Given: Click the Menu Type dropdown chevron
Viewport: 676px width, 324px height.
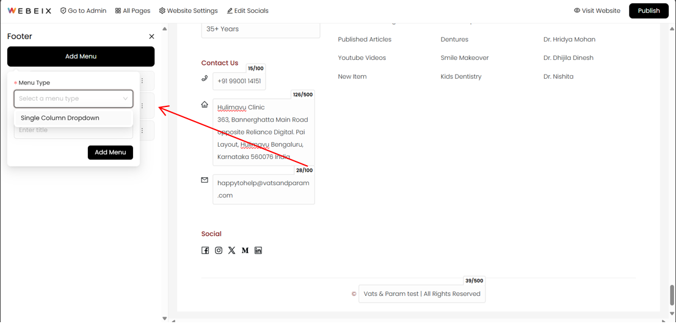Looking at the screenshot, I should (125, 99).
